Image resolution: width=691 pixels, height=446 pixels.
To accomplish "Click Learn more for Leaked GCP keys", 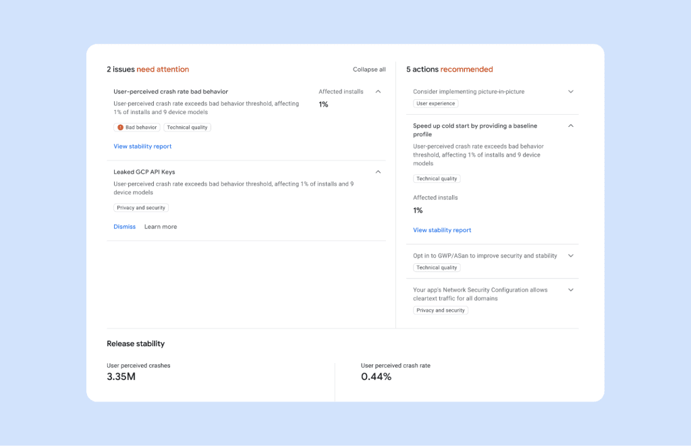I will pos(161,227).
